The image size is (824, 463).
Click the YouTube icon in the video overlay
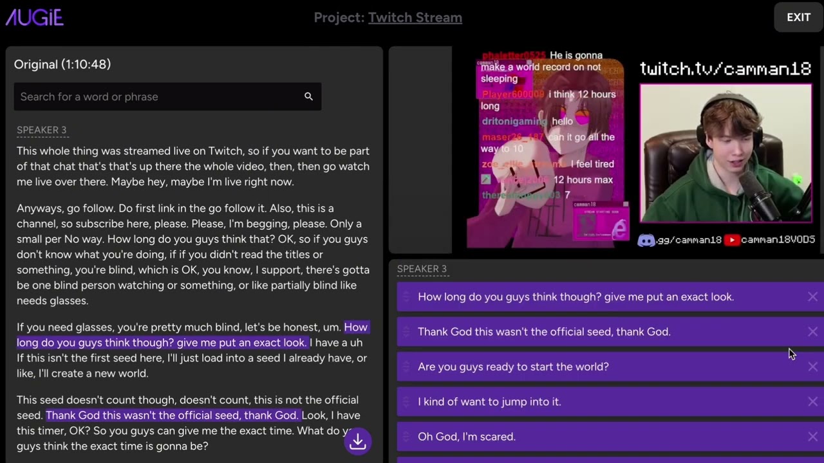tap(732, 240)
